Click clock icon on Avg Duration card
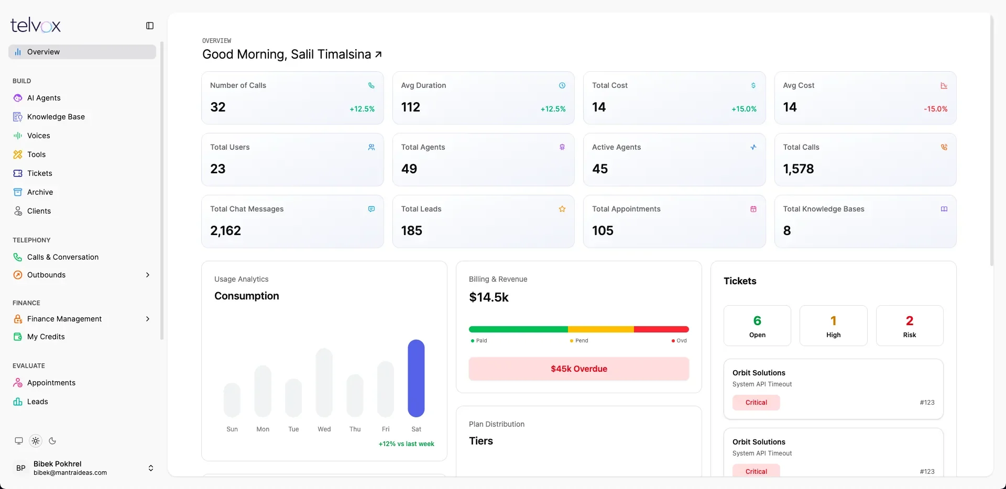The height and width of the screenshot is (489, 1006). [x=562, y=85]
